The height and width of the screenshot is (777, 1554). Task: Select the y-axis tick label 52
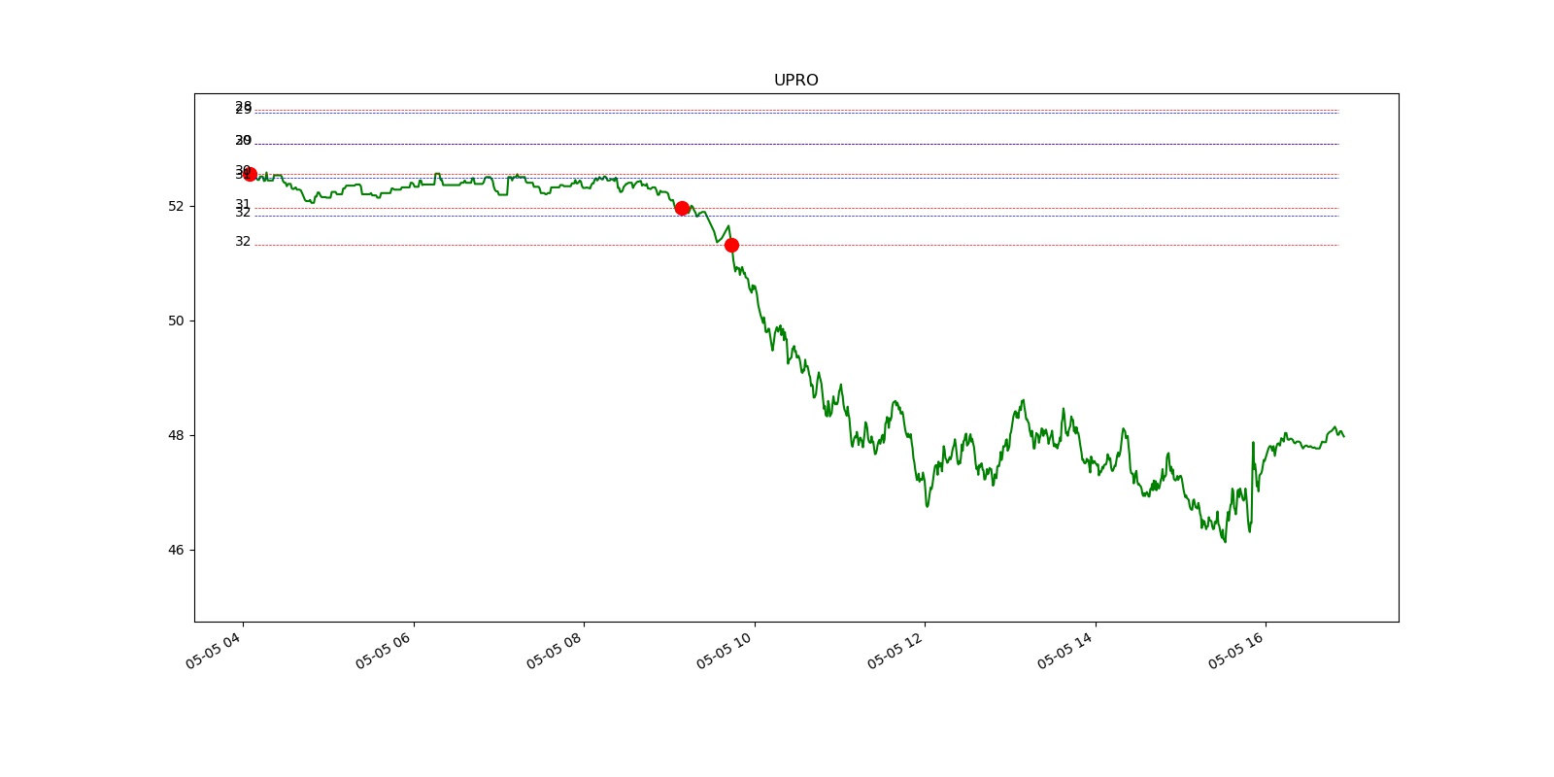click(x=176, y=206)
